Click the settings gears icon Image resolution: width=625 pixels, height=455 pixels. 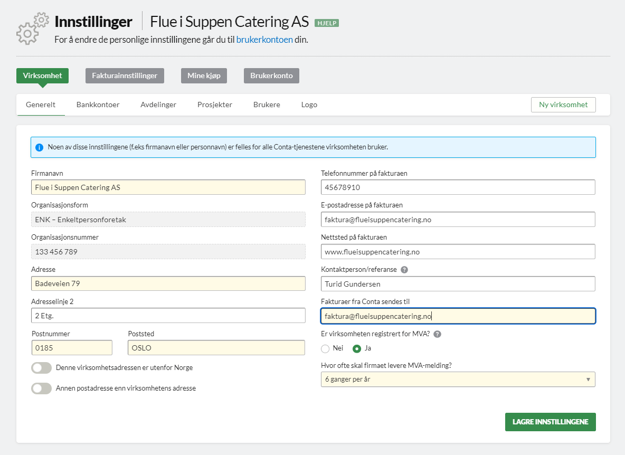(33, 29)
